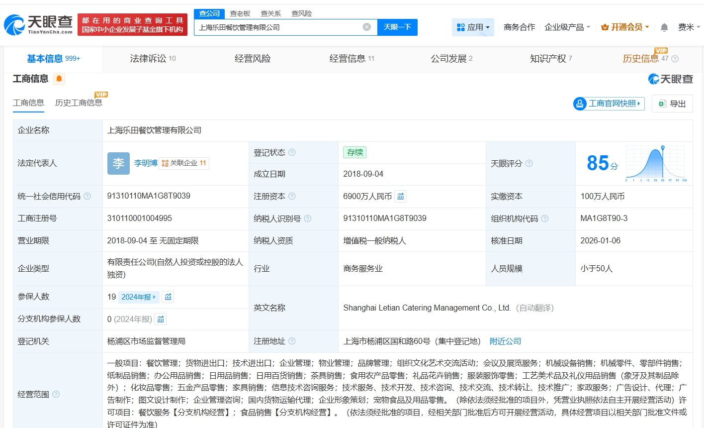Image resolution: width=704 pixels, height=428 pixels.
Task: Click help icon beside 天眼评分
Action: (529, 163)
